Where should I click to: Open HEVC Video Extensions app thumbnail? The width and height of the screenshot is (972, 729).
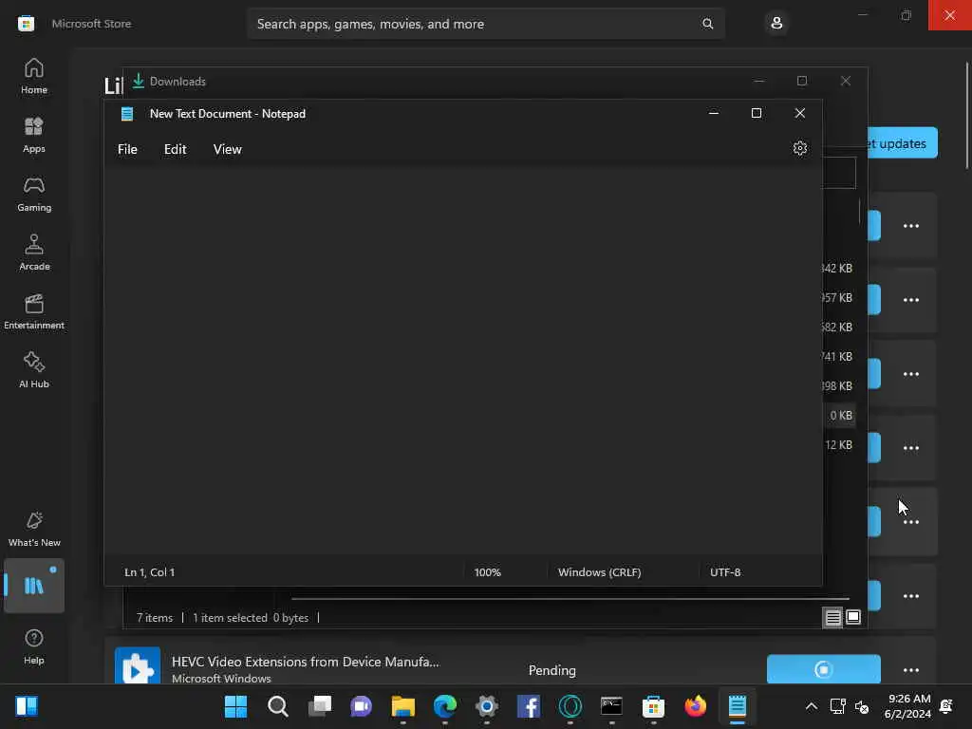pyautogui.click(x=138, y=665)
